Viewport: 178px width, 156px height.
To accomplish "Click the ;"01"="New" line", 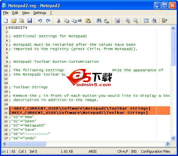I will (x=21, y=117).
